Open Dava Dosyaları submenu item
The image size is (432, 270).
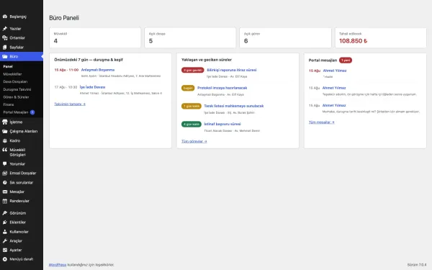pos(15,81)
